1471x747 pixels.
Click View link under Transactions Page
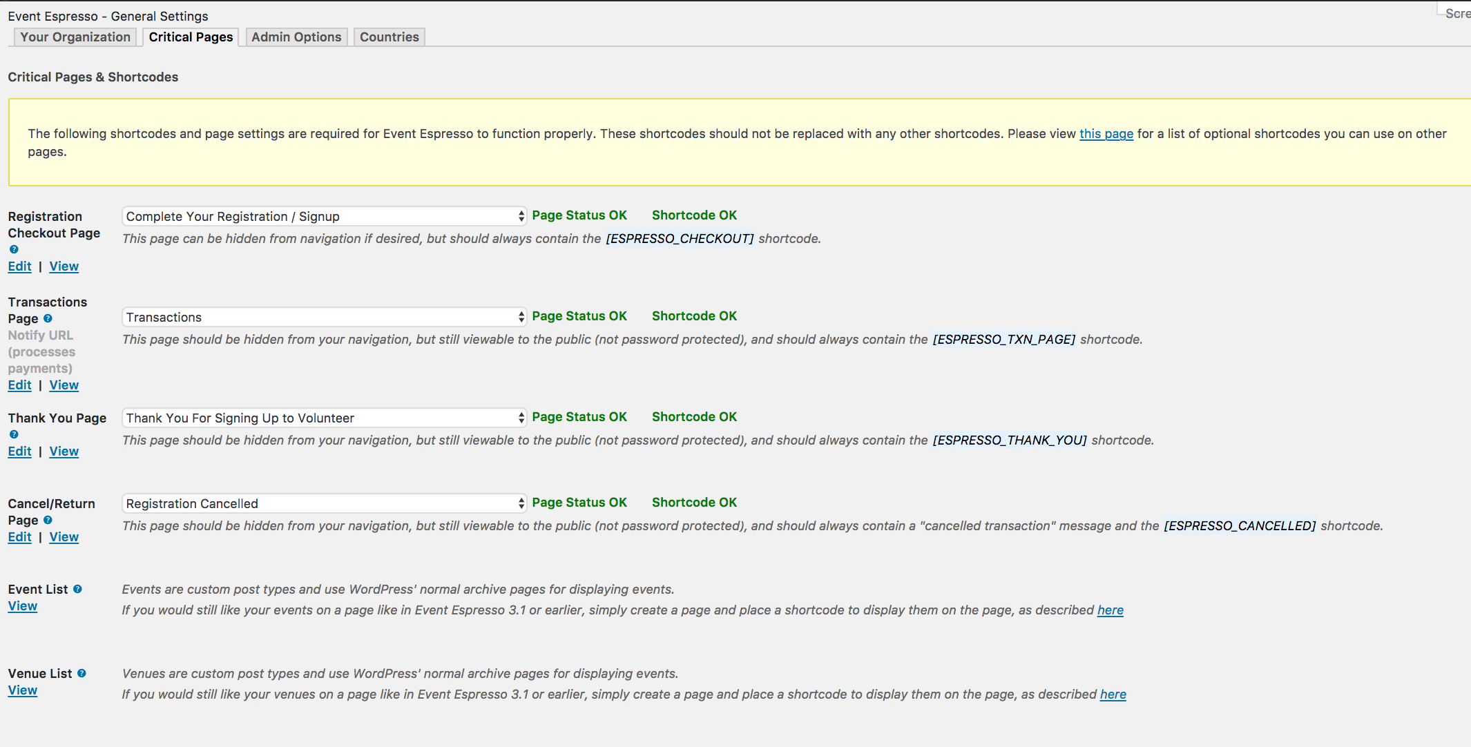(64, 385)
